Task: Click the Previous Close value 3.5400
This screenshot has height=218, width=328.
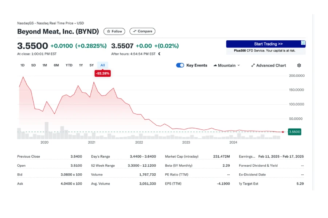Action: coord(76,157)
